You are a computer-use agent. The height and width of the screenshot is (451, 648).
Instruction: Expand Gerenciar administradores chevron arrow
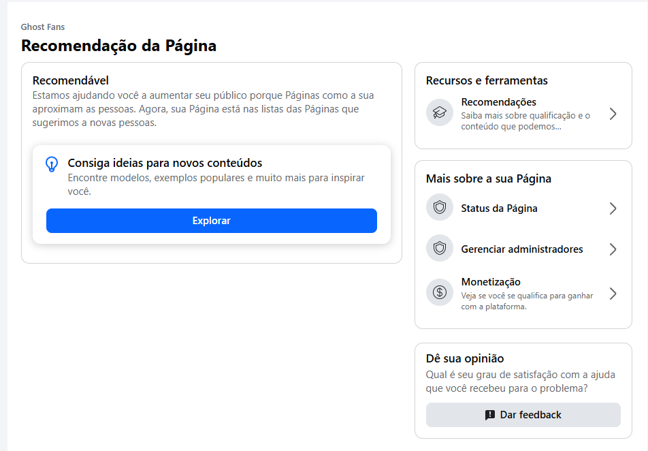click(613, 249)
